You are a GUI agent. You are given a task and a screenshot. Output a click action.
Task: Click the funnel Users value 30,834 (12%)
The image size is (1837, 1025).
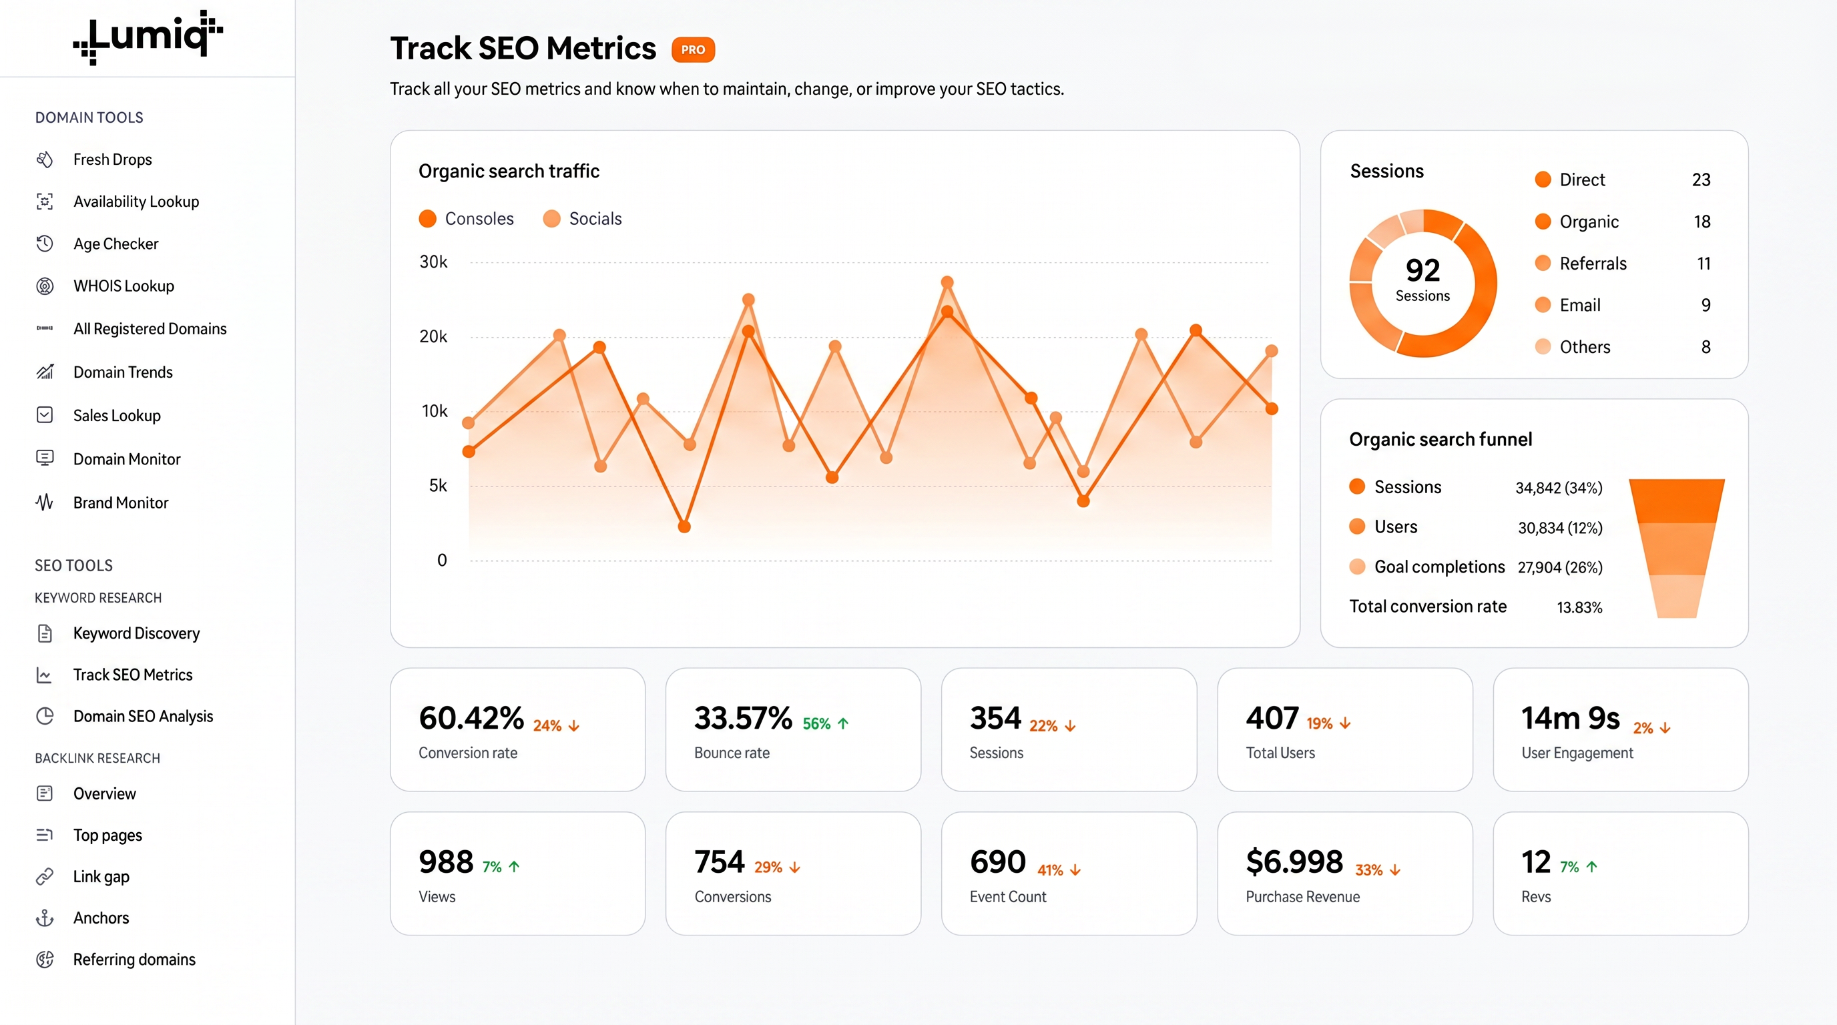1560,528
